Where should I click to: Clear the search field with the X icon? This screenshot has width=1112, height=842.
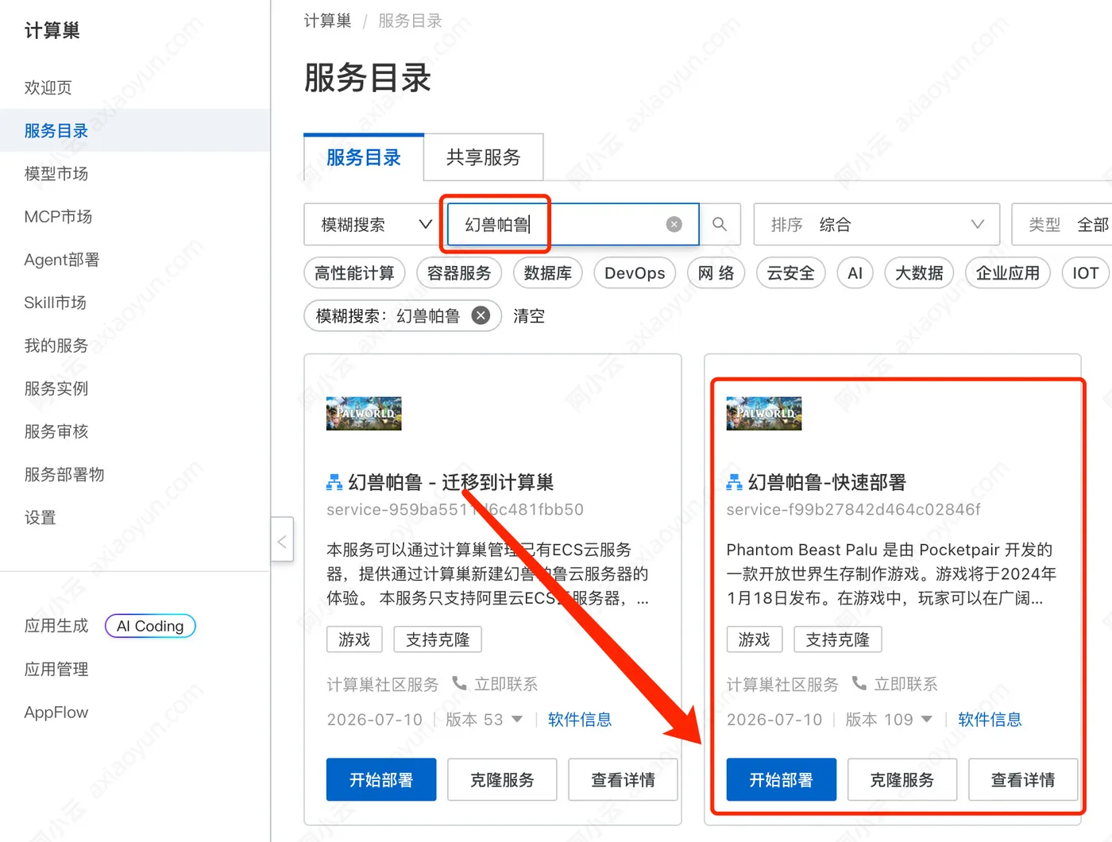click(x=674, y=225)
